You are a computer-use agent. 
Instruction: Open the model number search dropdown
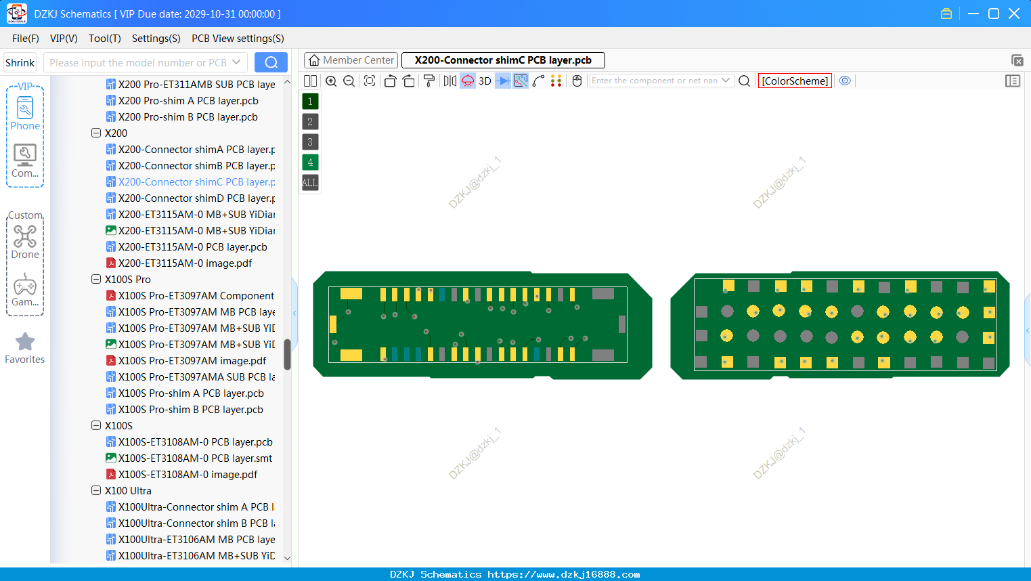point(236,62)
